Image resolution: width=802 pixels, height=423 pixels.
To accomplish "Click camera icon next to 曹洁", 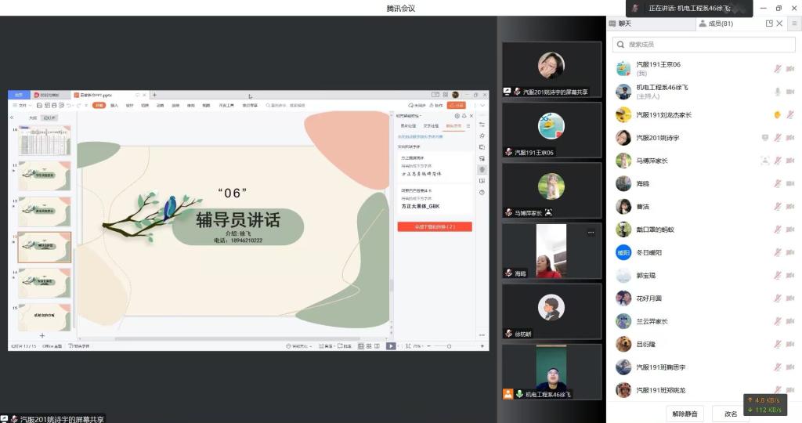I will (791, 207).
